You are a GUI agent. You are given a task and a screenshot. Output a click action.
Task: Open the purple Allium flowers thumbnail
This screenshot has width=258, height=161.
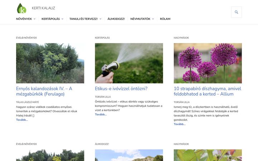coord(207,63)
